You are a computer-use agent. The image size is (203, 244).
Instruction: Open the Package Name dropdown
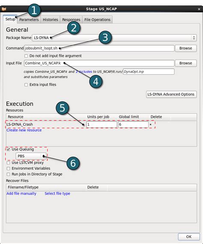coord(114,38)
